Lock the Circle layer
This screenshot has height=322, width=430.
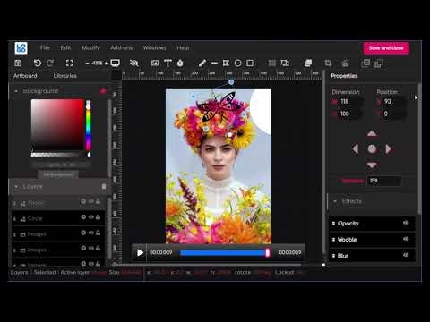[98, 217]
